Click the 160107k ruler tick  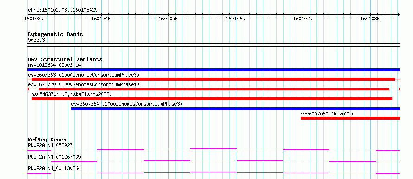coord(303,19)
